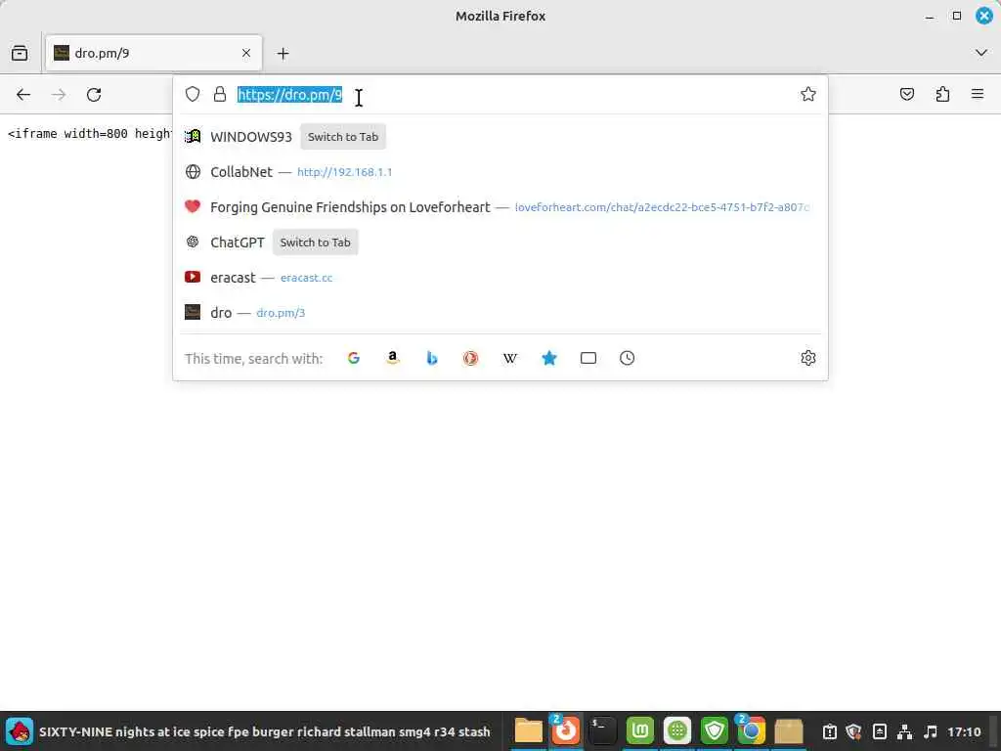Click the Linux Mint logo taskbar icon
Screen dimensions: 1001x751
pos(639,731)
